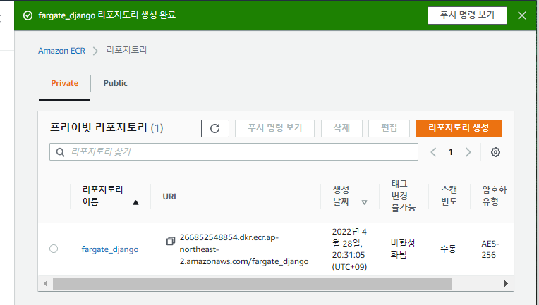Click the 삭제 button

(x=341, y=128)
